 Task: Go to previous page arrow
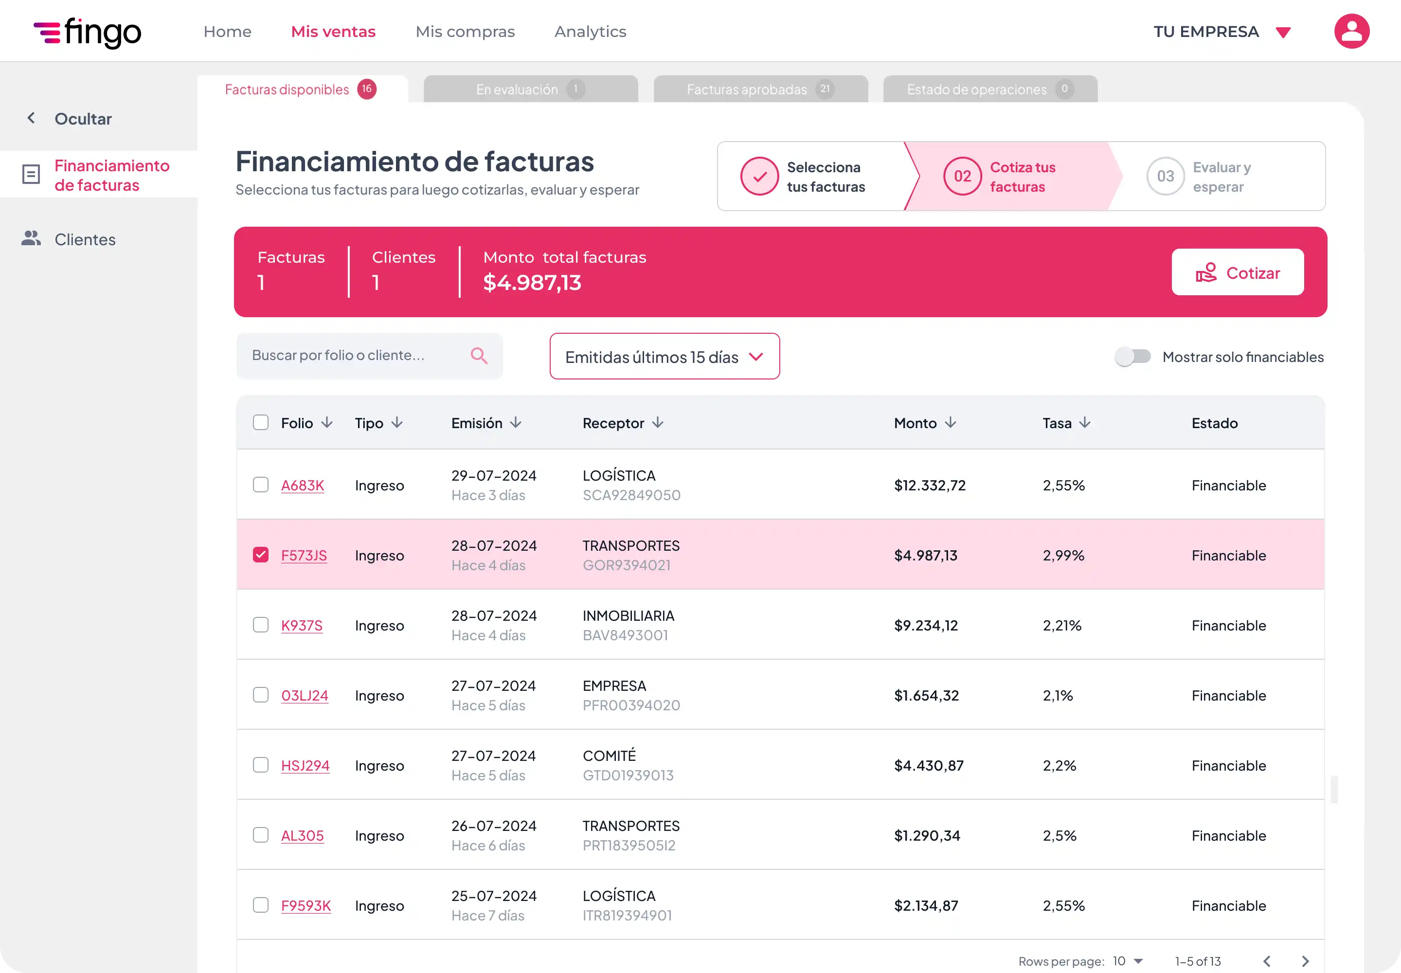pos(1267,961)
